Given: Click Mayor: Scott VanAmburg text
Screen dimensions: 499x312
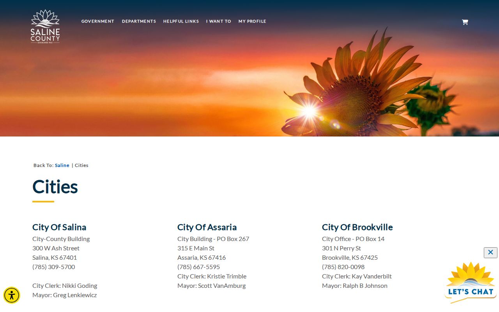Looking at the screenshot, I should coord(212,285).
